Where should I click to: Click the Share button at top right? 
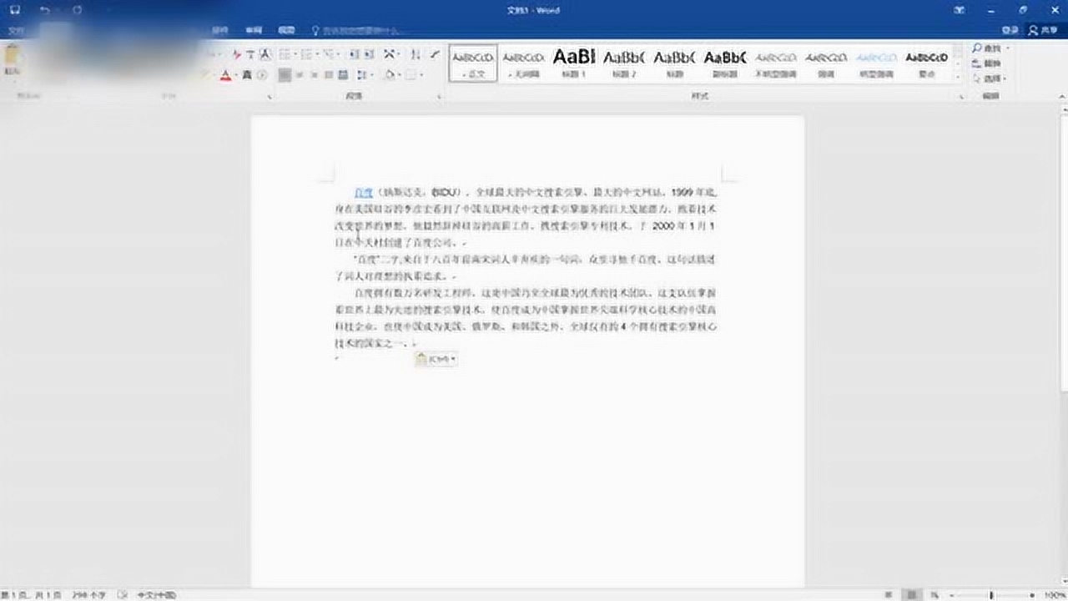[1043, 30]
